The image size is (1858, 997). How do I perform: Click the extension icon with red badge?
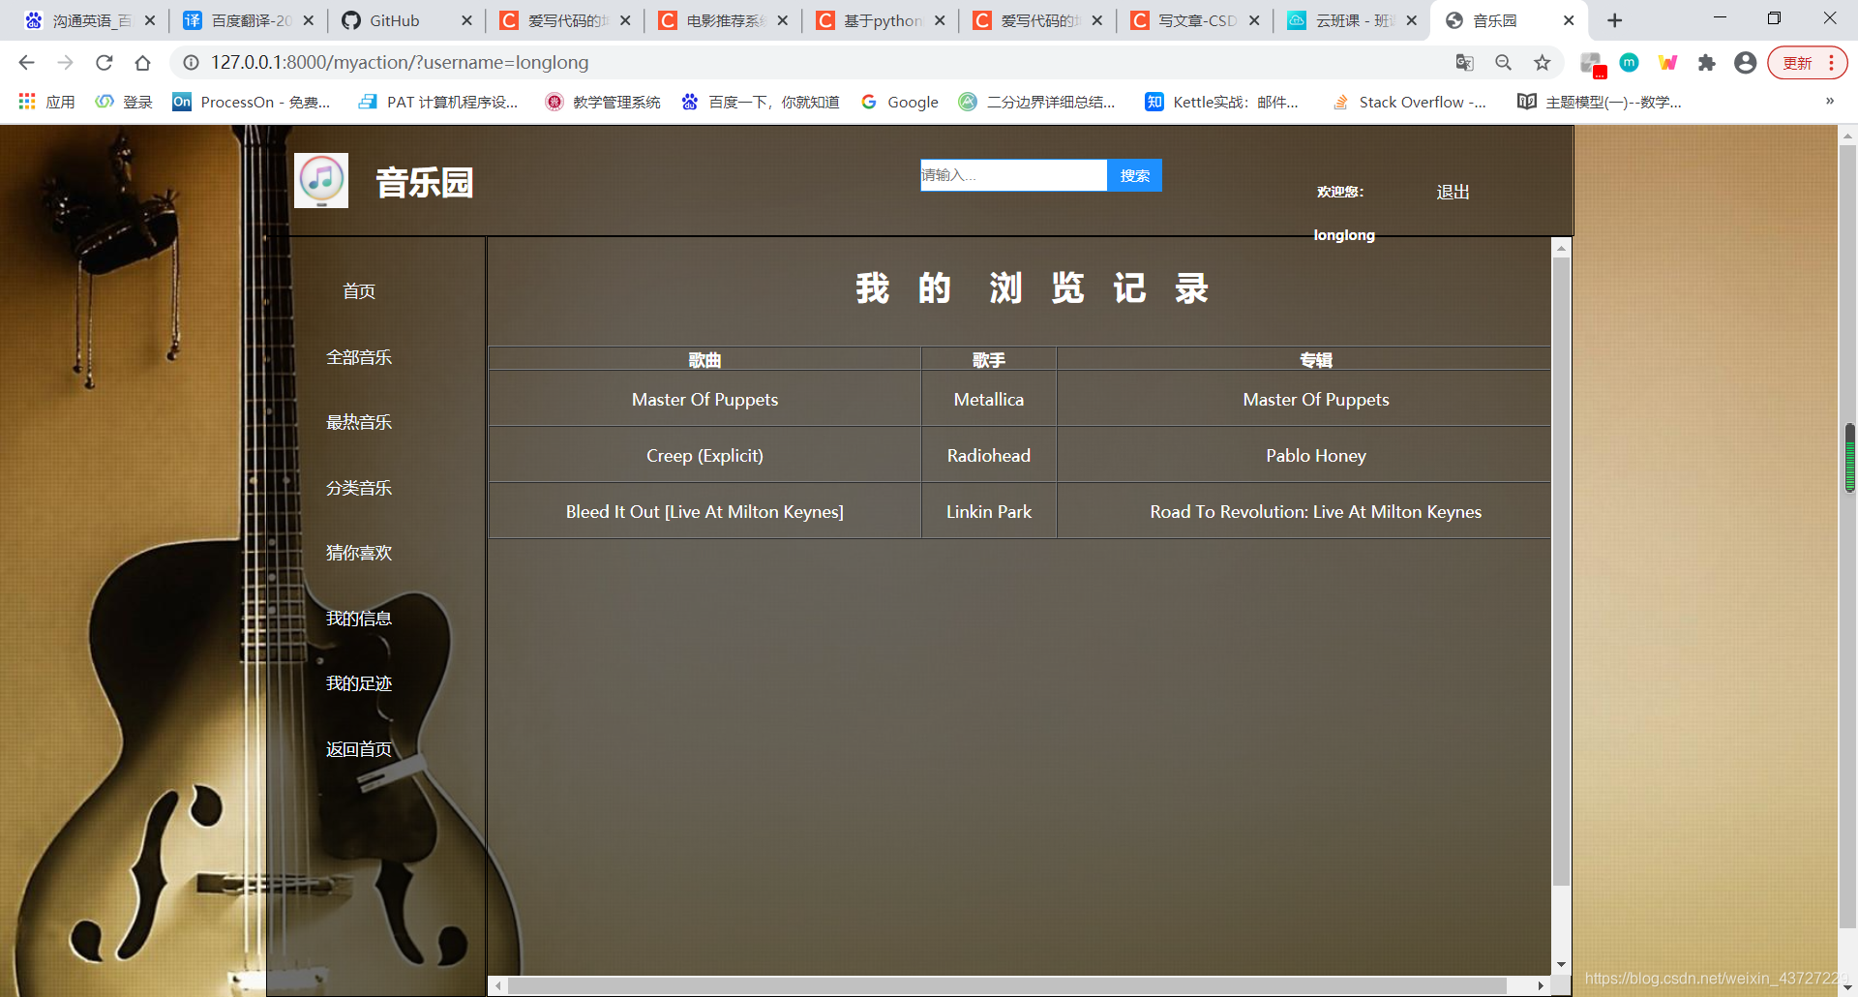click(1592, 65)
